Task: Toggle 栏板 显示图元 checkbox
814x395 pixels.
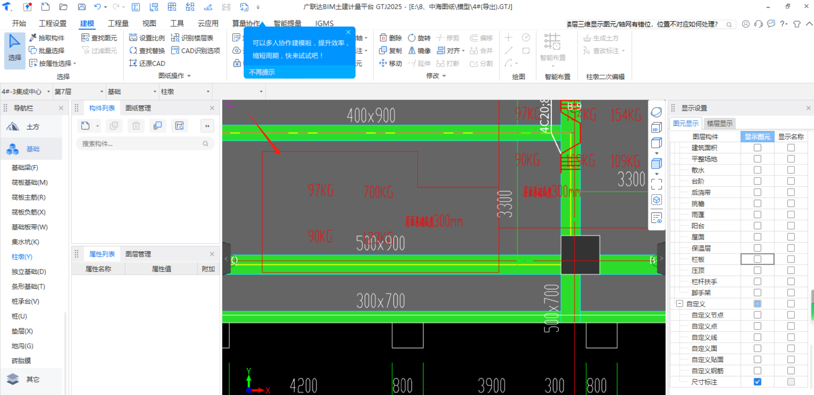Action: pos(757,259)
